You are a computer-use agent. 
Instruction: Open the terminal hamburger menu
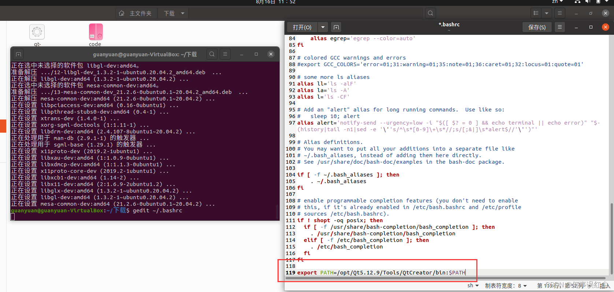click(225, 54)
